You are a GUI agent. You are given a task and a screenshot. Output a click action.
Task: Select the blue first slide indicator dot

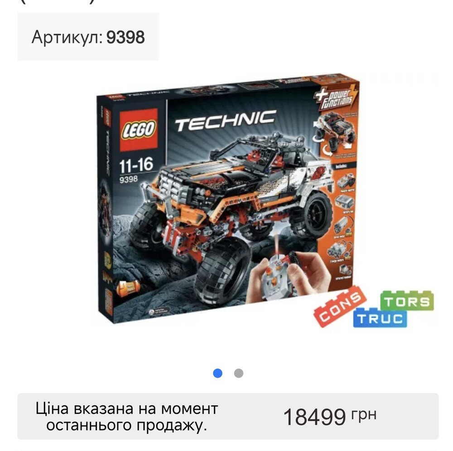tap(217, 373)
